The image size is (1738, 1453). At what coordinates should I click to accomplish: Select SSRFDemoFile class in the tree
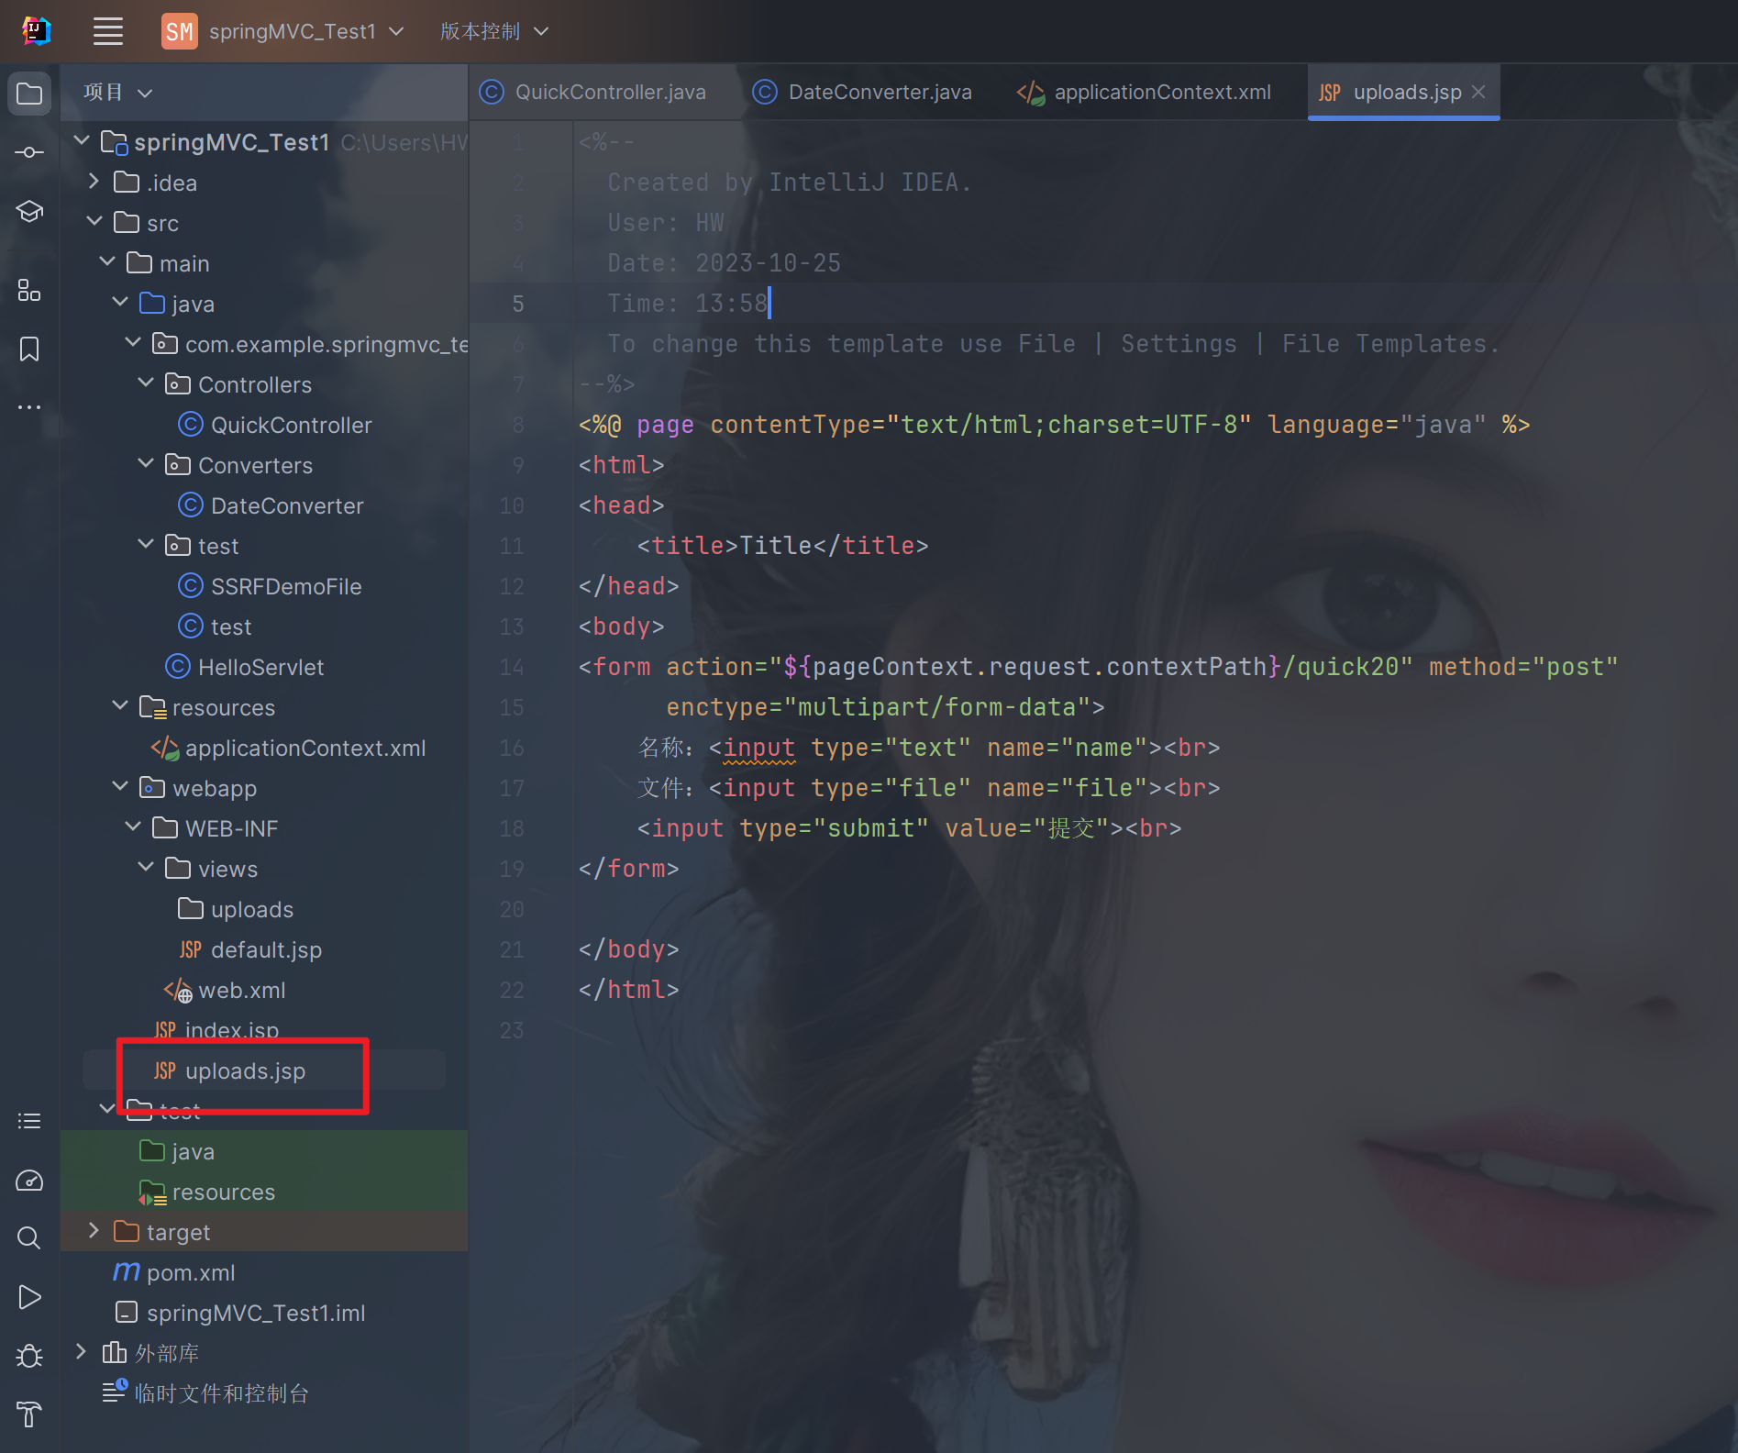[270, 586]
